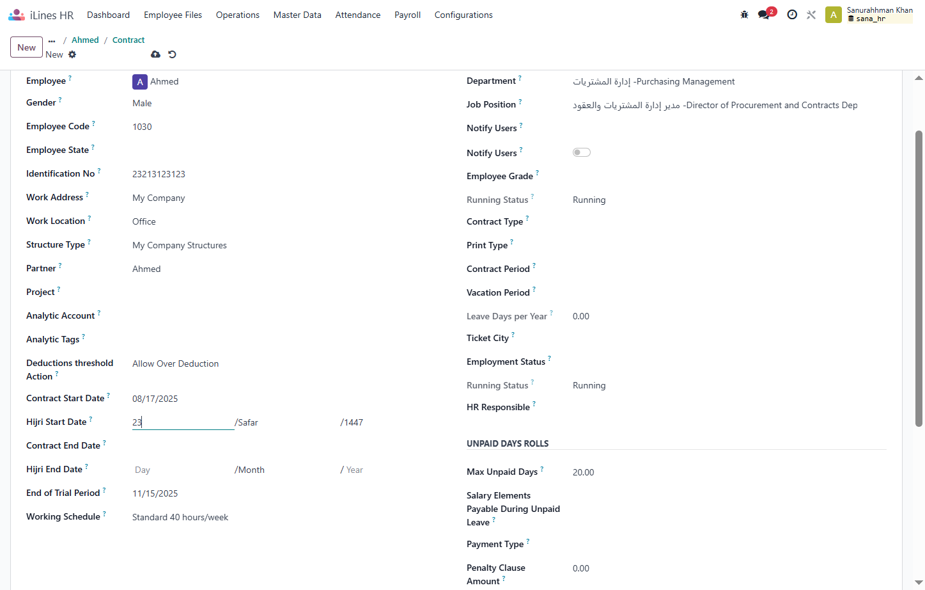Click the cloud upload save icon
Viewport: 925px width, 590px height.
155,54
